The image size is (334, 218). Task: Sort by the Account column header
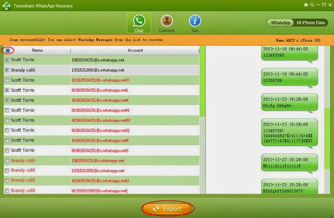click(135, 50)
